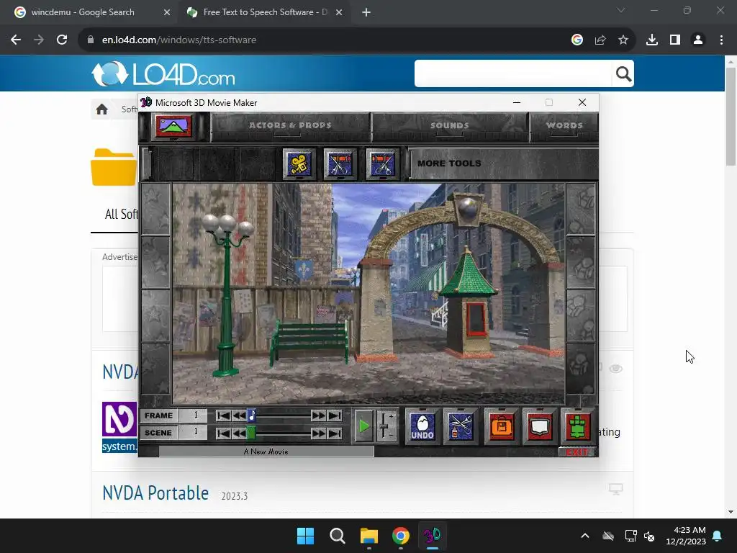Go to first scene
This screenshot has width=737, height=553.
click(x=223, y=433)
